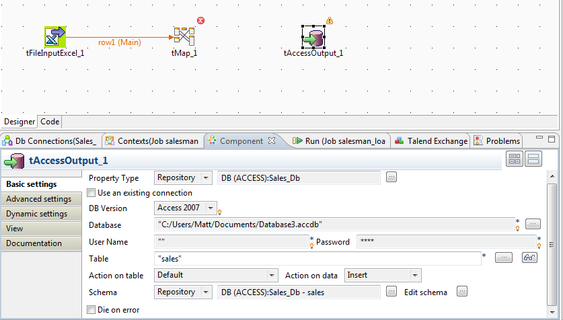Image resolution: width=563 pixels, height=320 pixels.
Task: Switch to the Designer tab
Action: pyautogui.click(x=20, y=122)
